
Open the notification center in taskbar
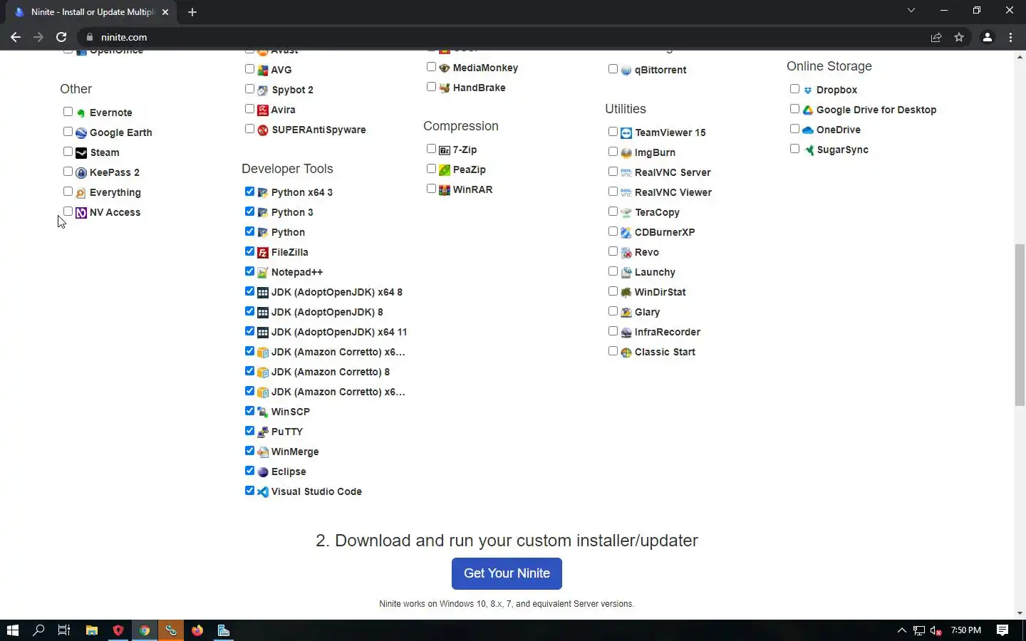(1002, 630)
